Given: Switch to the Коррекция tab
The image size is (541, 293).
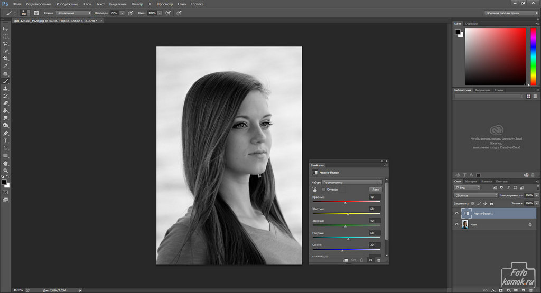Looking at the screenshot, I should 482,90.
